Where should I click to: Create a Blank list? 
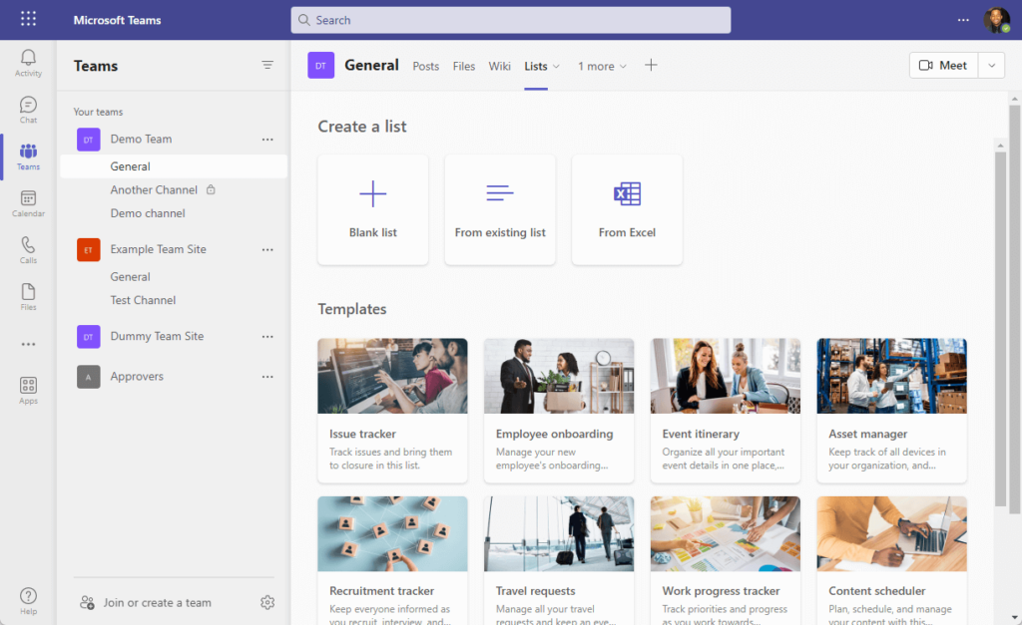[x=373, y=209]
